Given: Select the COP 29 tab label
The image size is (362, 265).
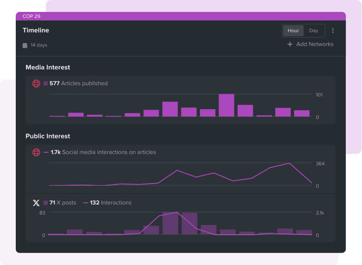Looking at the screenshot, I should (32, 16).
